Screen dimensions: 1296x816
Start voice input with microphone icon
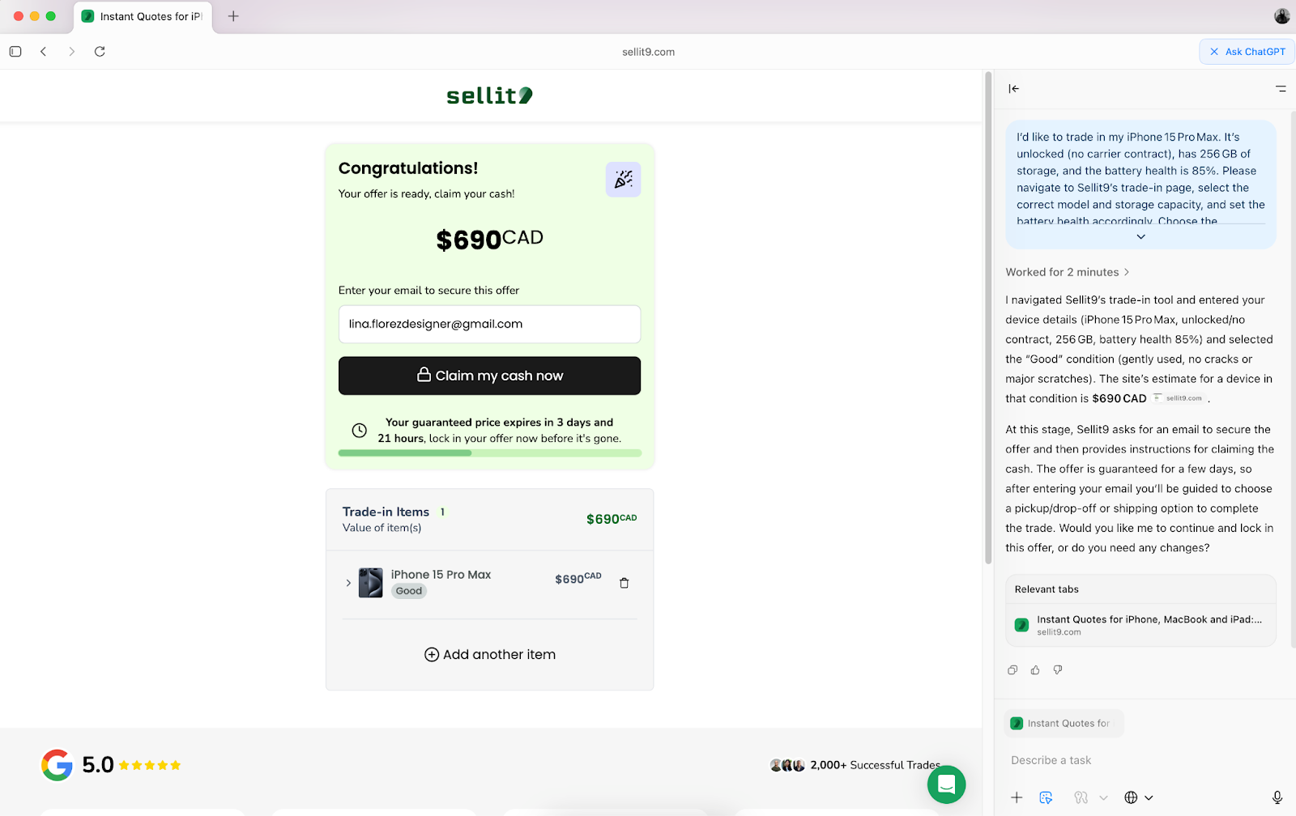pos(1277,797)
